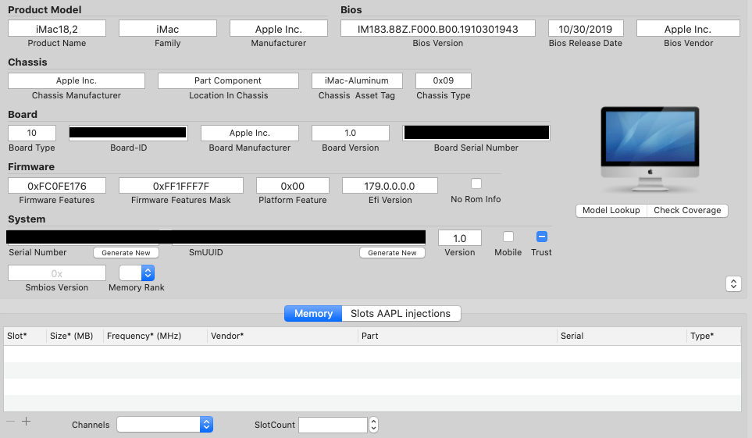Click the Check Coverage button
Viewport: 752px width, 438px height.
687,210
